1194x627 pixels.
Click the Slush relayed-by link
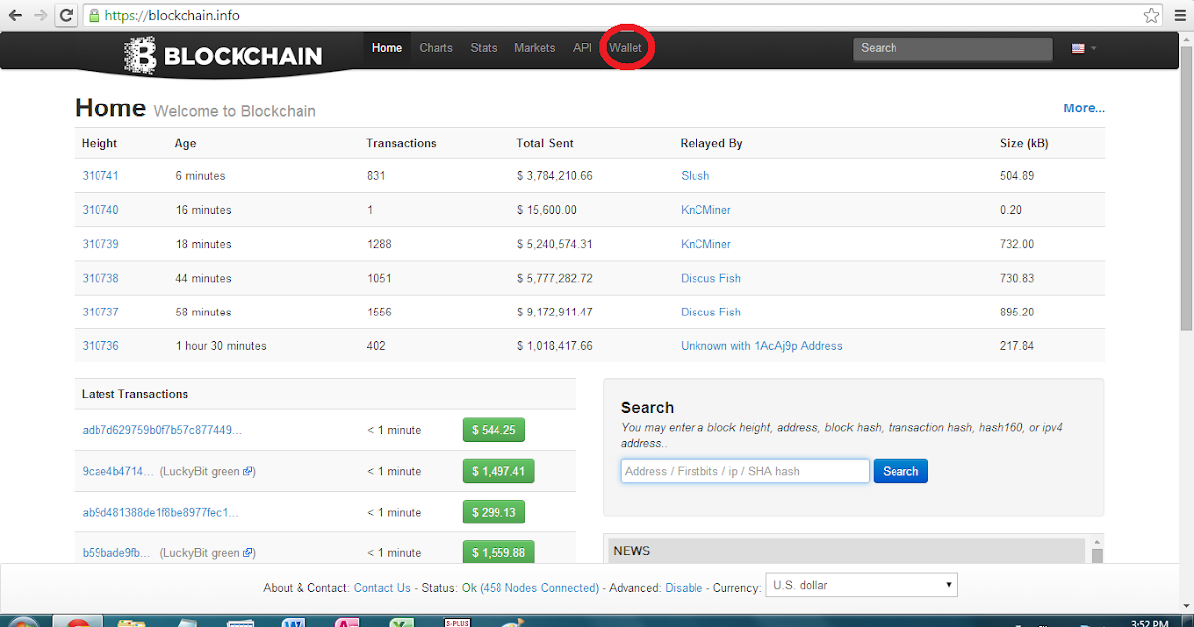(x=696, y=176)
